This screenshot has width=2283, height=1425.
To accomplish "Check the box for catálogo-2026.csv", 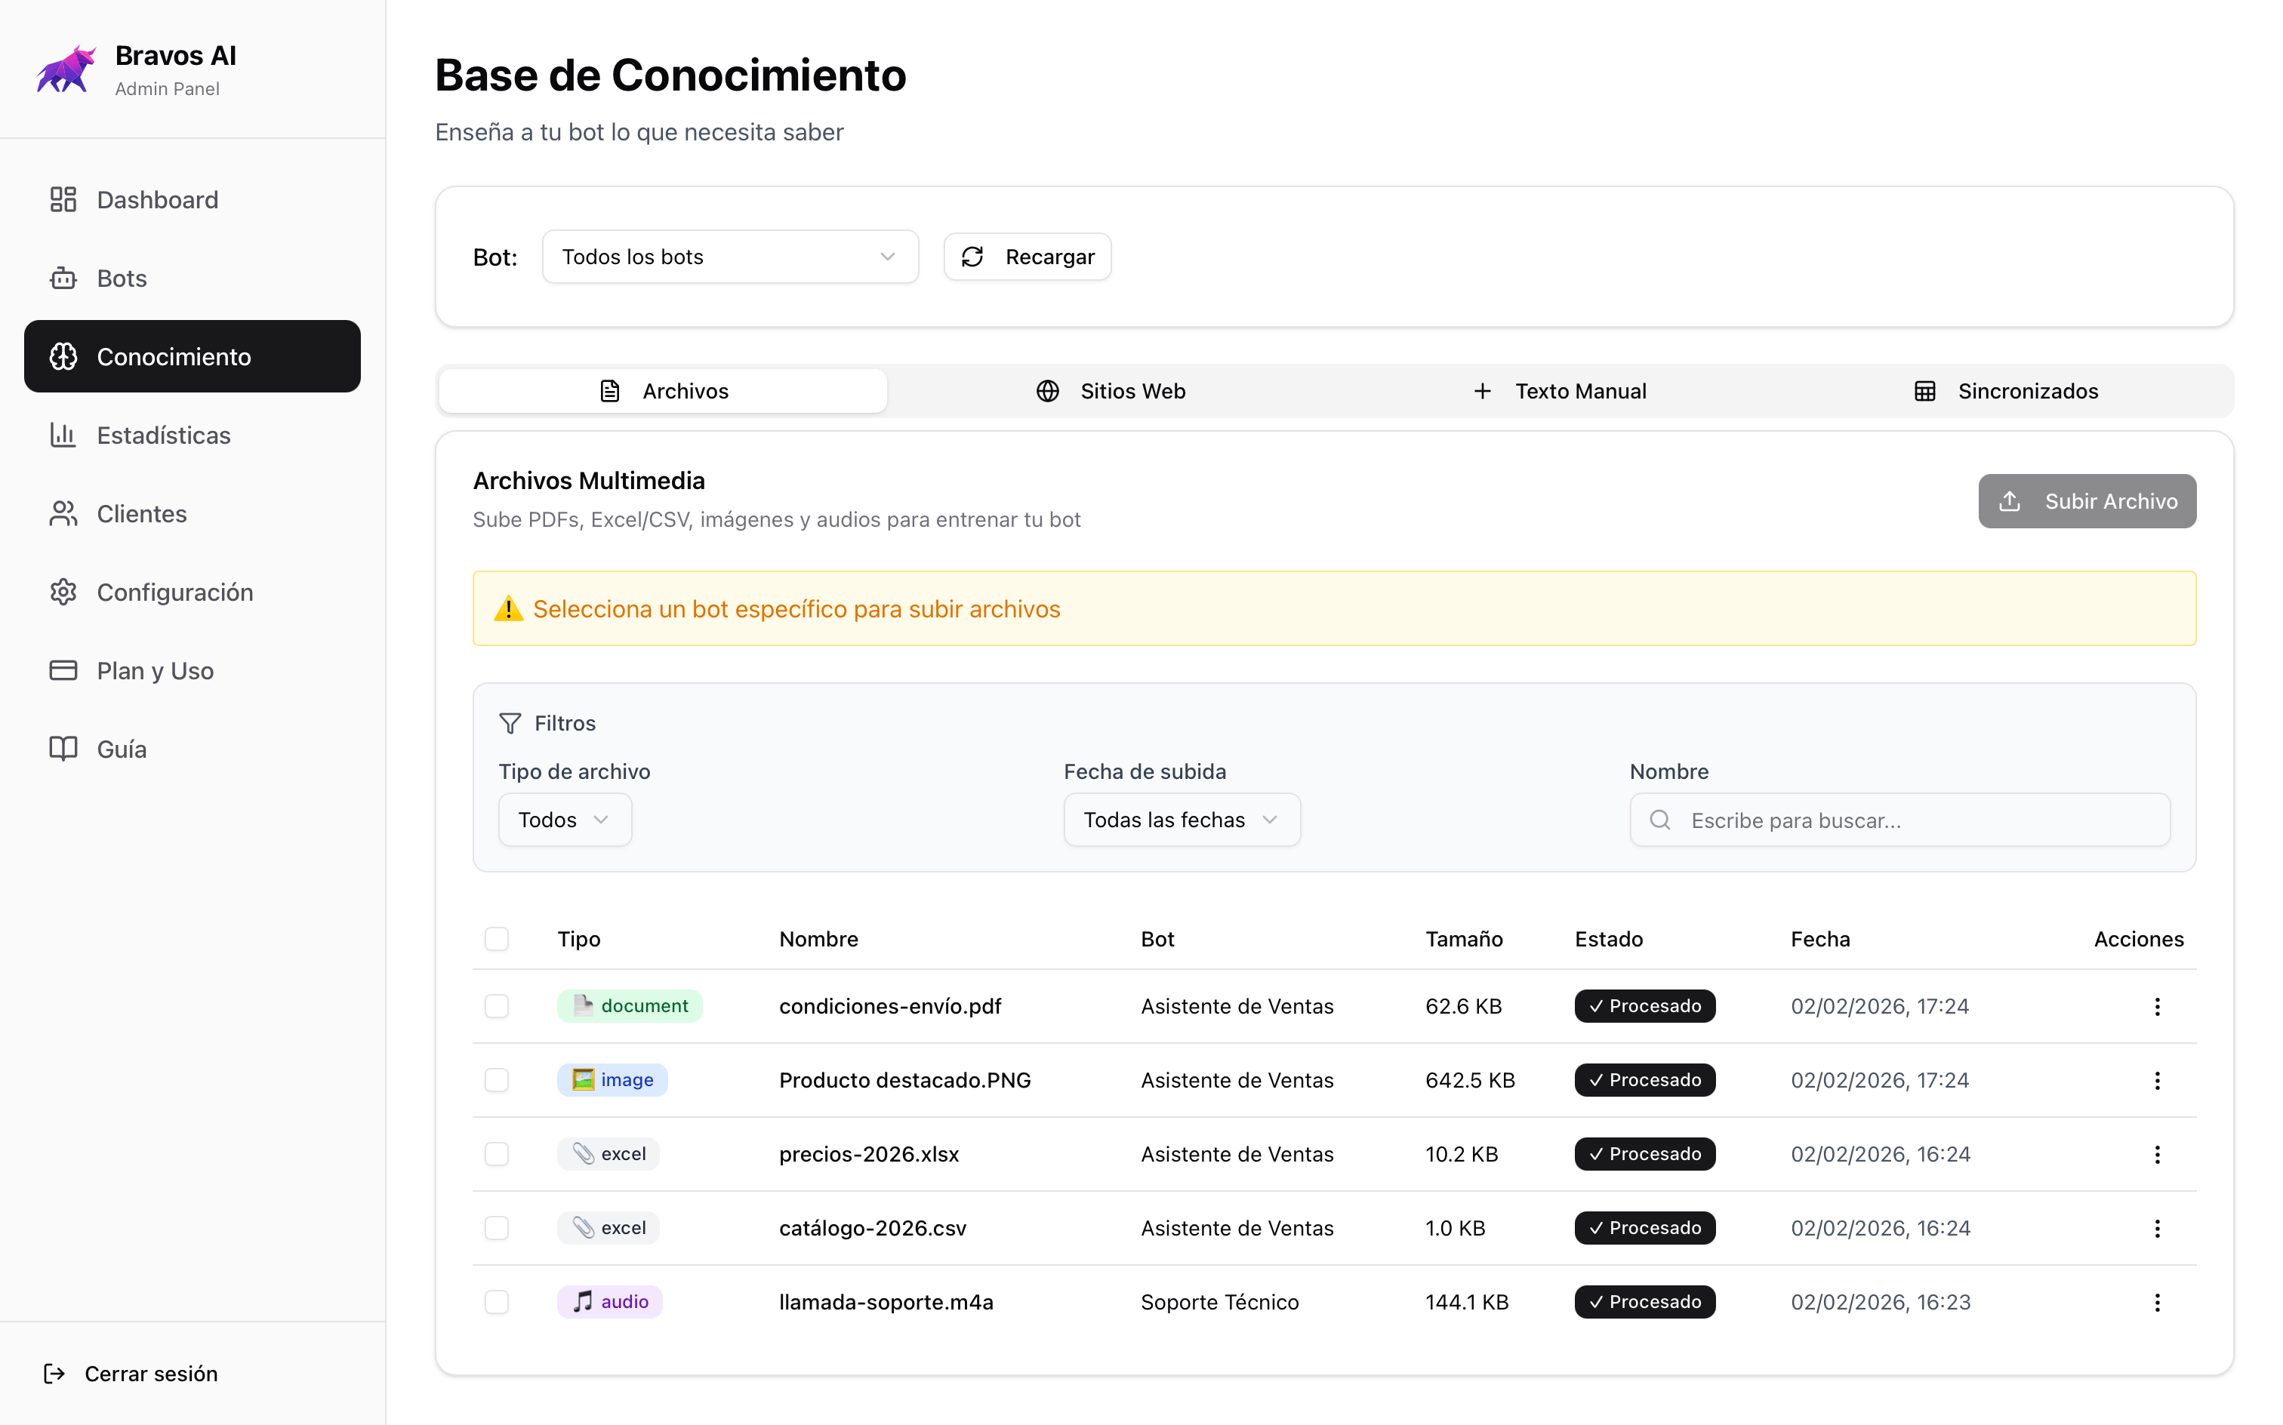I will pyautogui.click(x=497, y=1228).
